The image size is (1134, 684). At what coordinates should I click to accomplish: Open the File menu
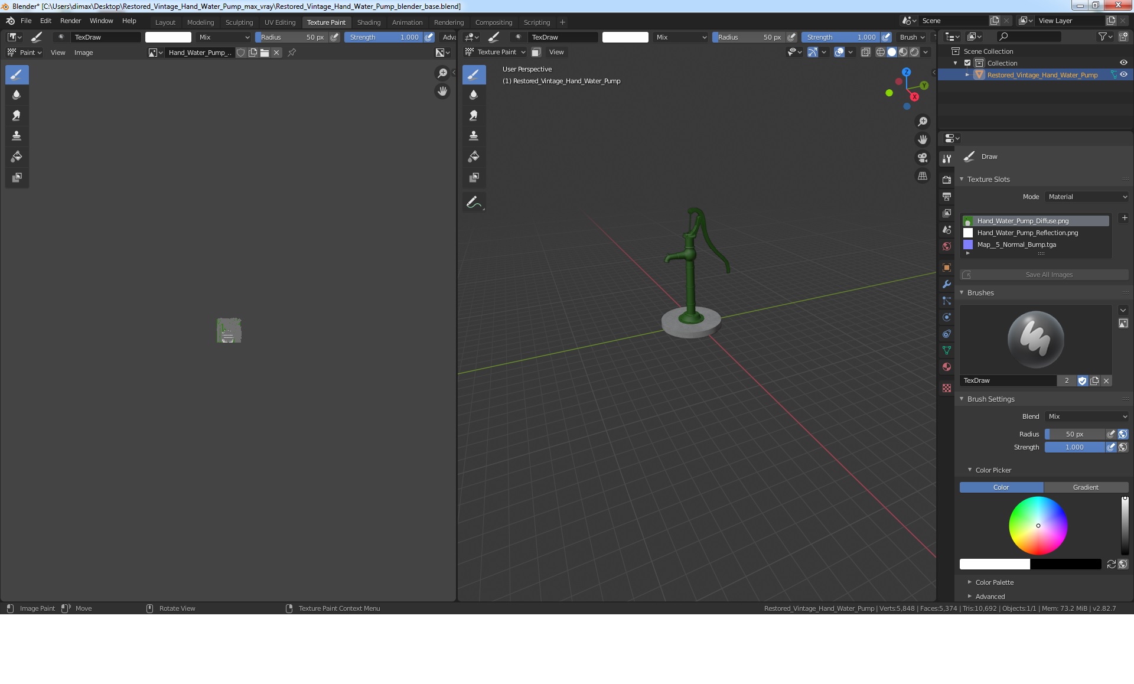point(26,21)
